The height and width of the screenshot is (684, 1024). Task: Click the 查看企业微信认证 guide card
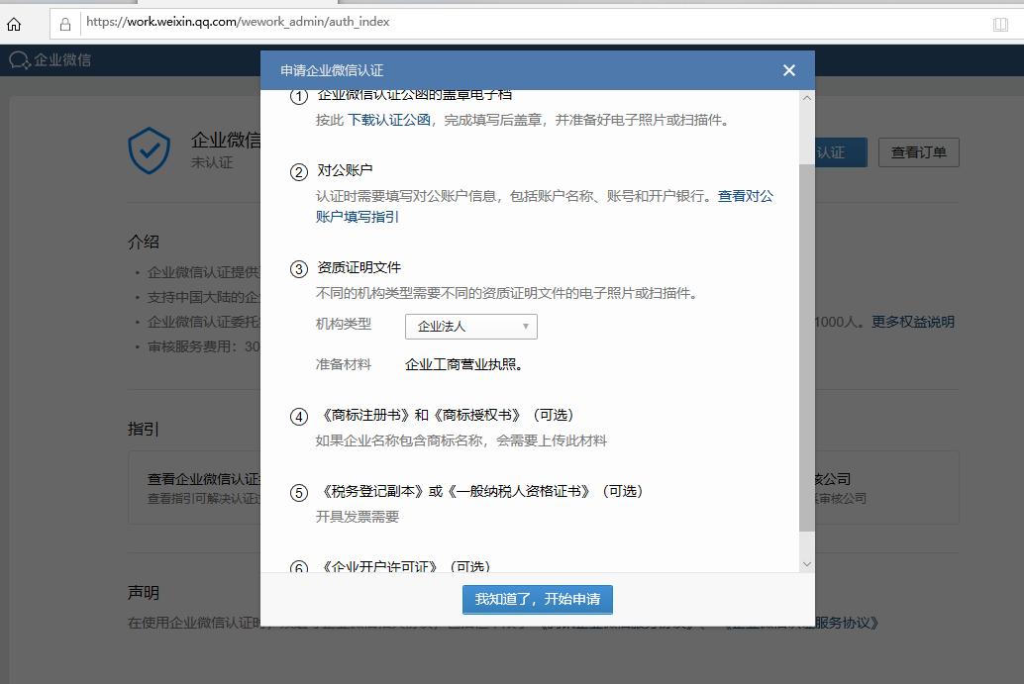click(195, 488)
